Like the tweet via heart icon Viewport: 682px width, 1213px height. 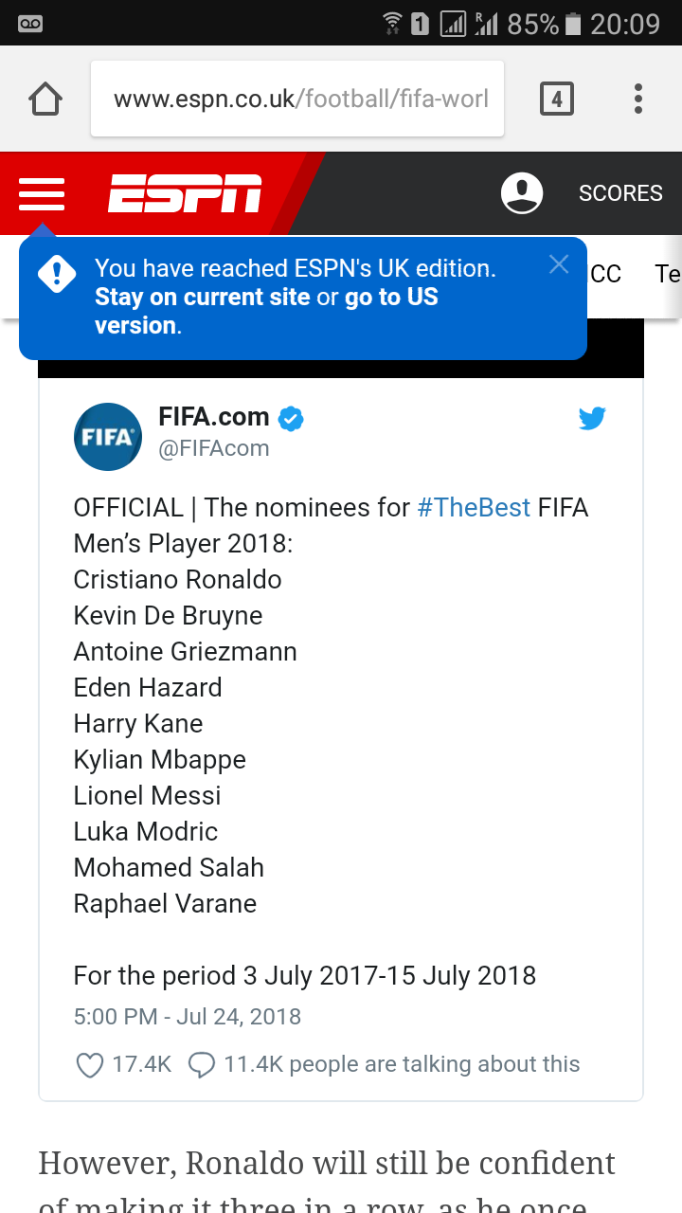click(89, 1065)
